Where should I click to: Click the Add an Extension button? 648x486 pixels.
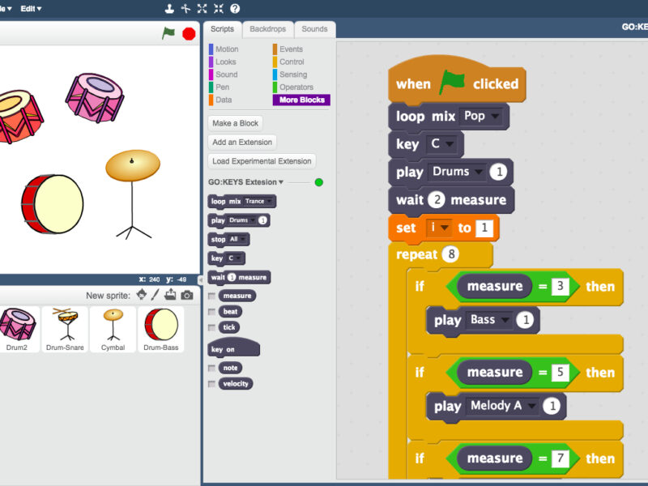coord(242,143)
